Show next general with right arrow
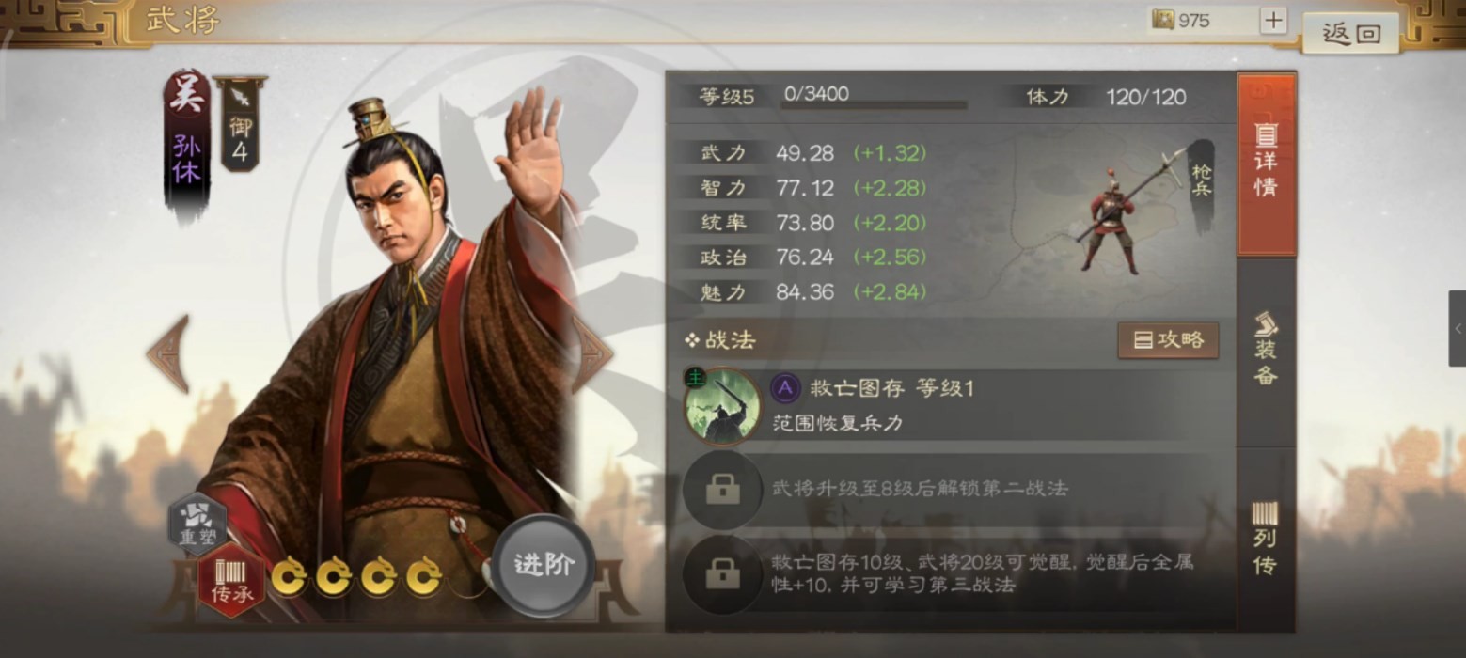Viewport: 1466px width, 658px height. tap(592, 353)
